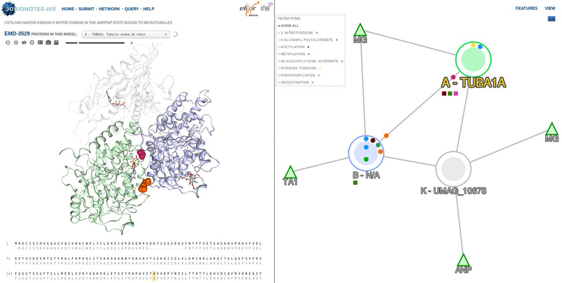Image resolution: width=562 pixels, height=283 pixels.
Task: Click the viewer toolbar slider track
Action: pos(95,43)
